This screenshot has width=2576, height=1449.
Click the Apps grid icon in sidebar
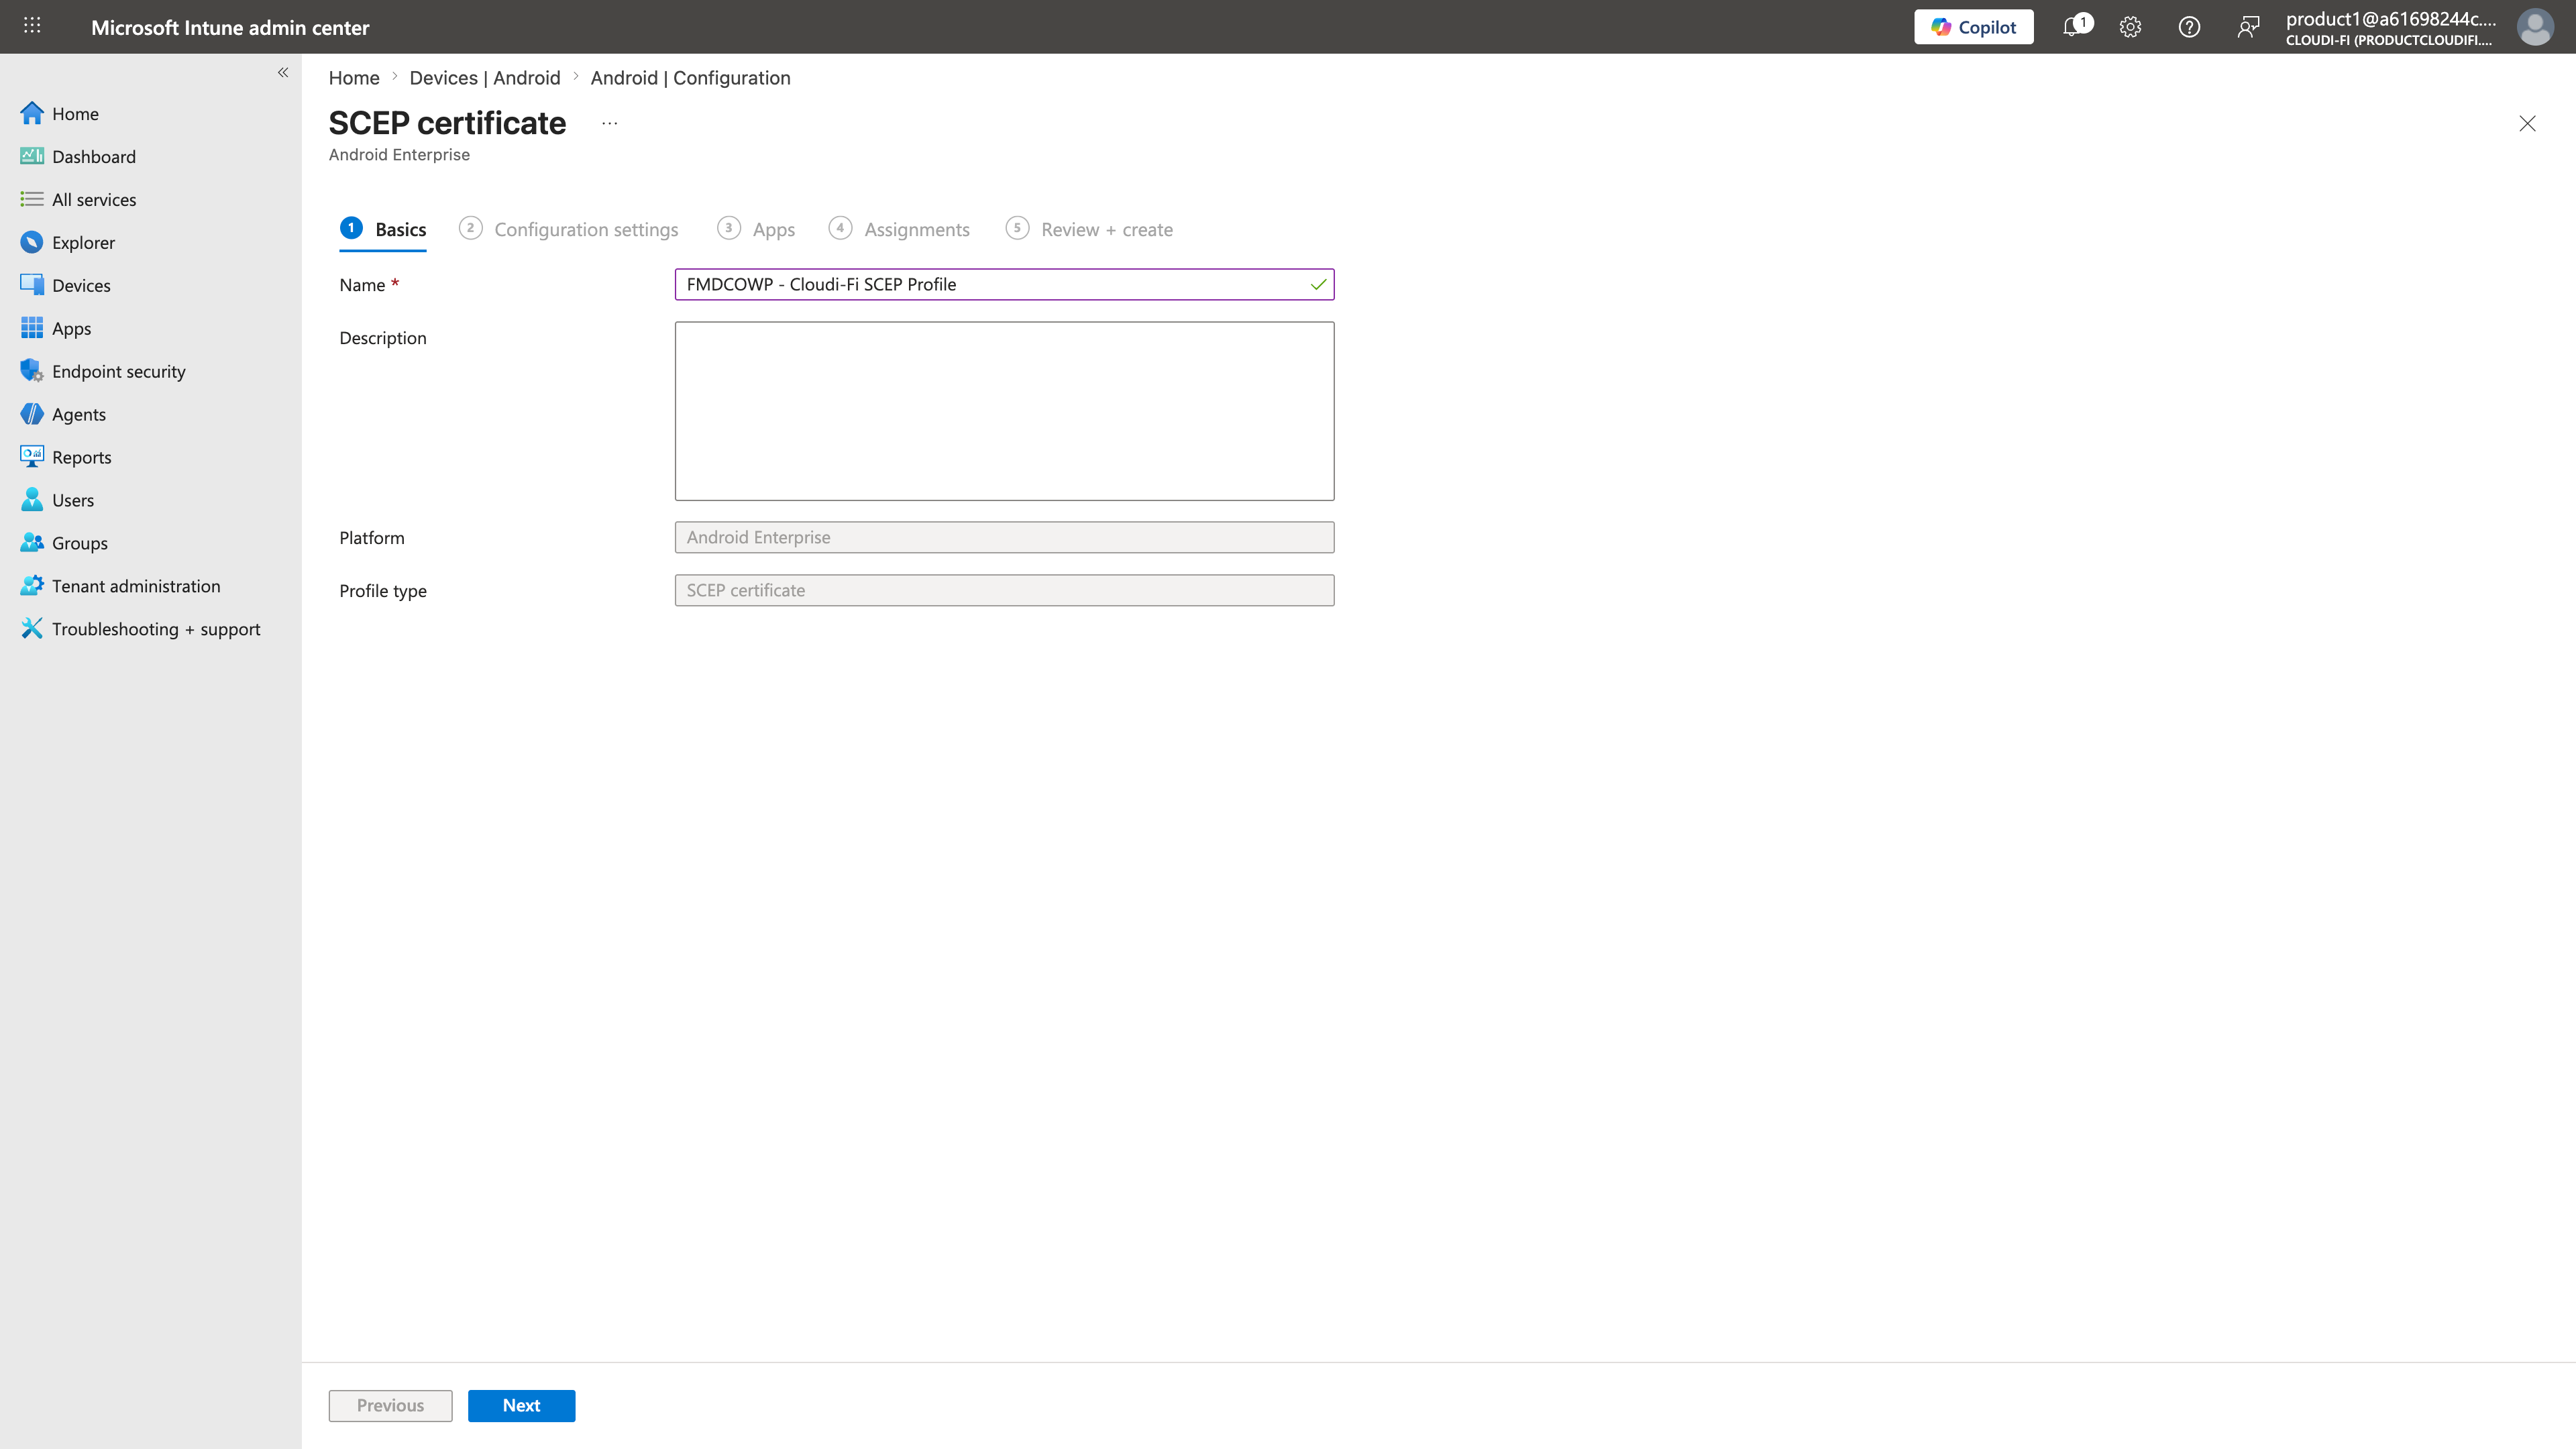point(32,328)
